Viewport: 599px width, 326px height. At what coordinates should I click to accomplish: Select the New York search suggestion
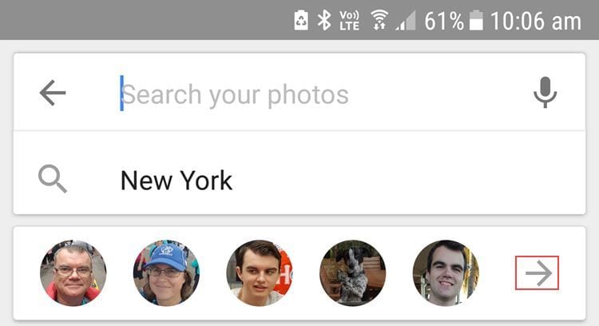point(177,180)
